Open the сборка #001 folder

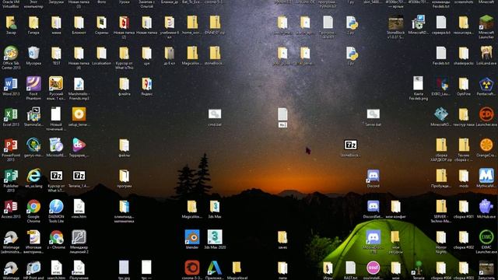point(464,207)
